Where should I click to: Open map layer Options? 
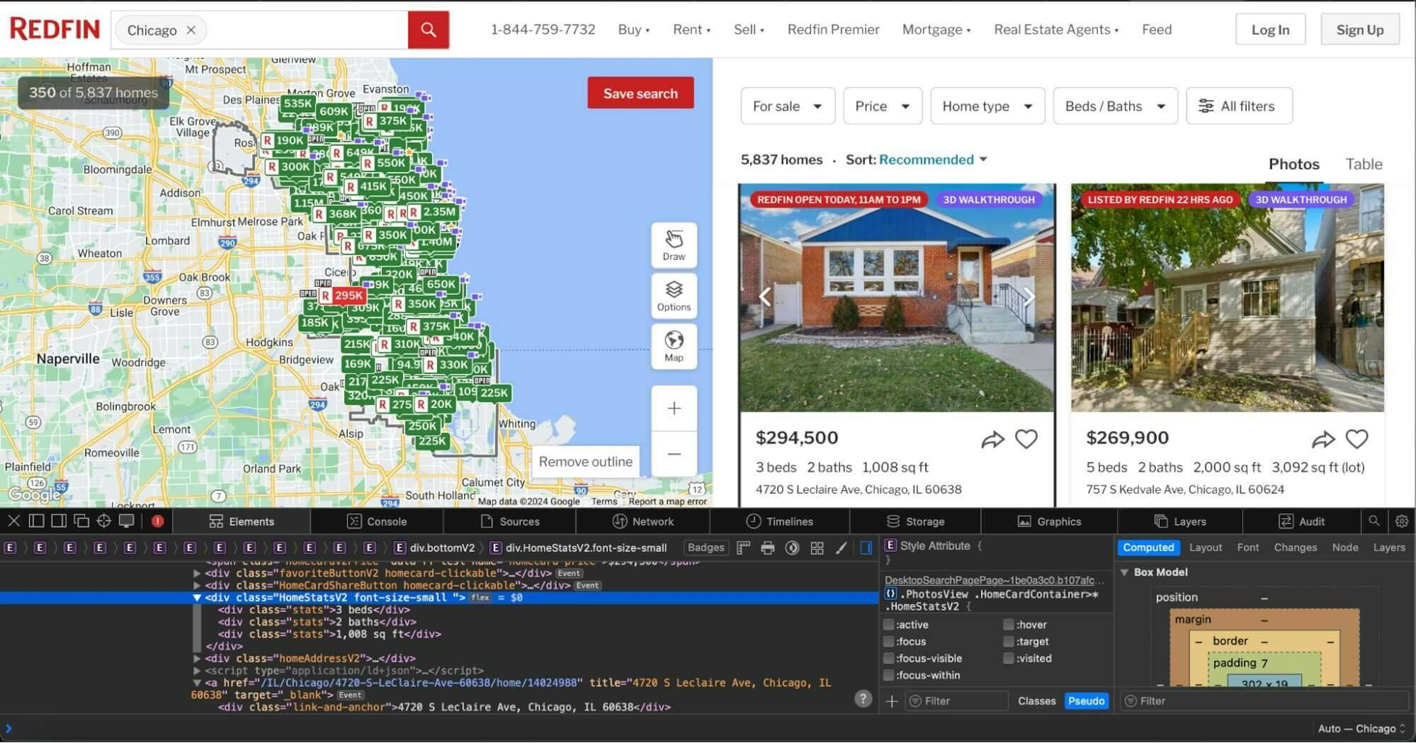[x=674, y=296]
